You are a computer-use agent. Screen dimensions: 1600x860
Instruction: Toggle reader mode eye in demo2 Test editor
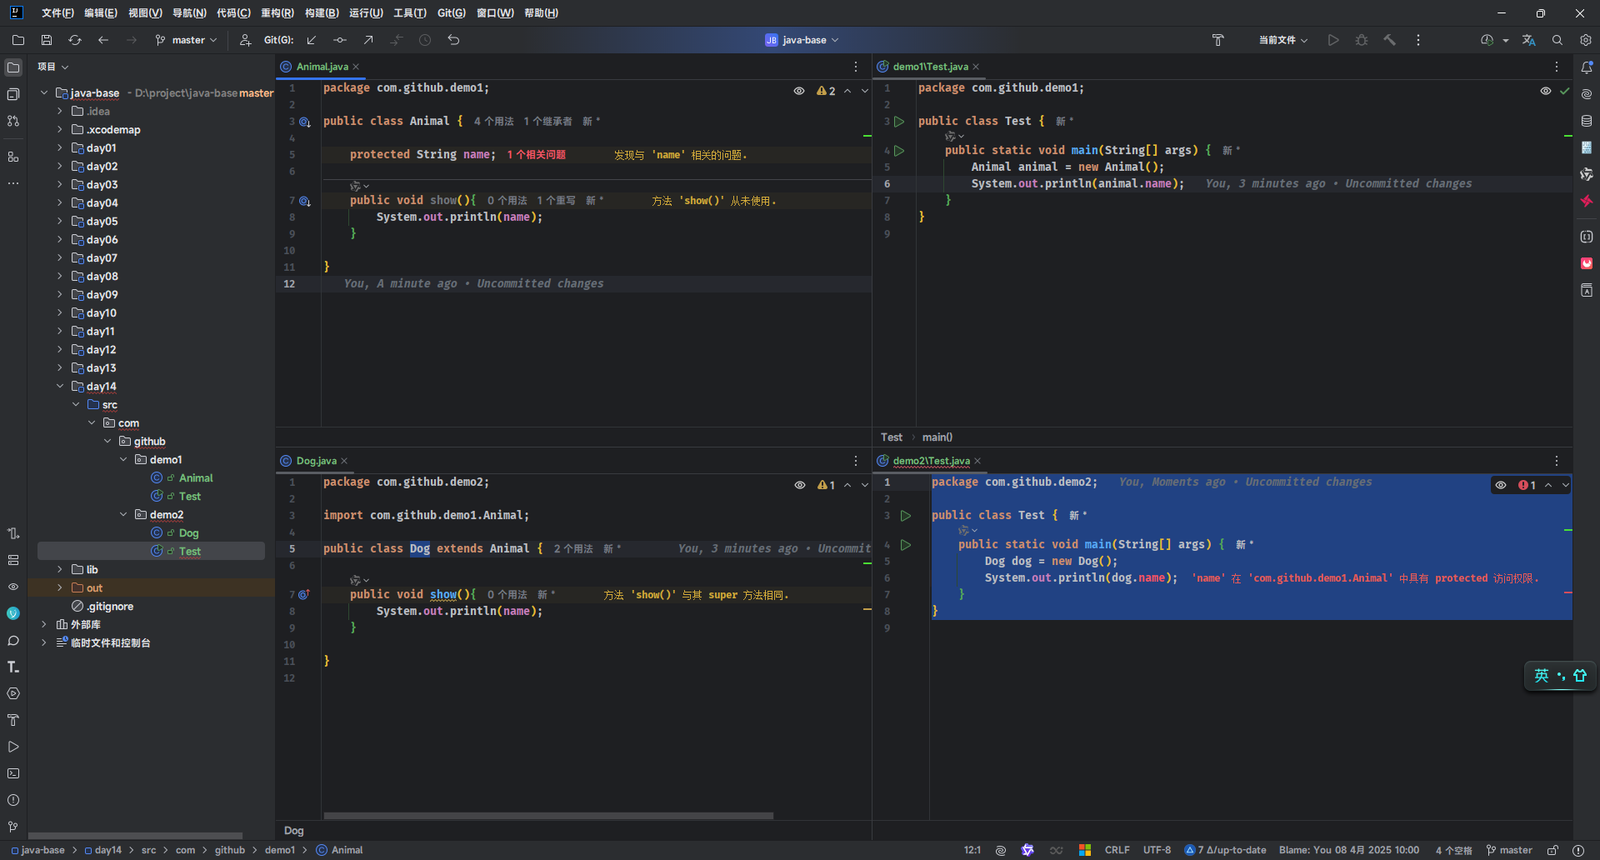point(1501,485)
